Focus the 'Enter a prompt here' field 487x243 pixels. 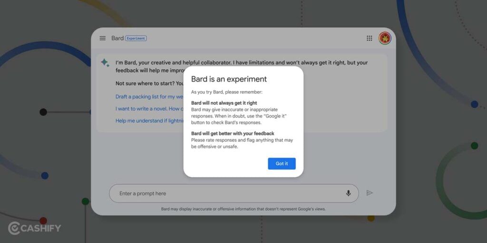click(234, 194)
